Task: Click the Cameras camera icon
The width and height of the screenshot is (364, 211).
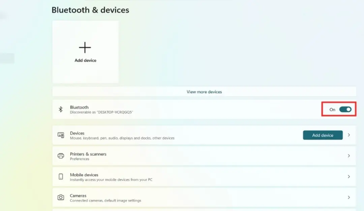Action: tap(61, 197)
